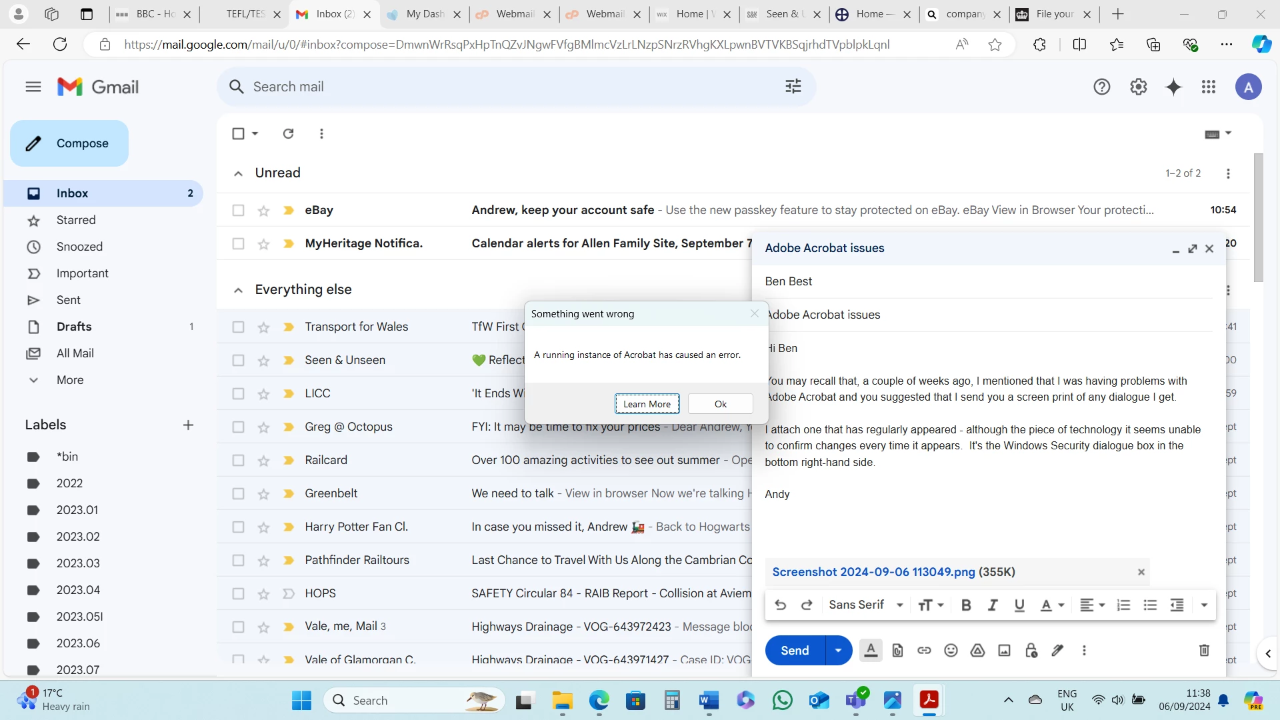Toggle bold formatting in compose toolbar

[x=966, y=605]
